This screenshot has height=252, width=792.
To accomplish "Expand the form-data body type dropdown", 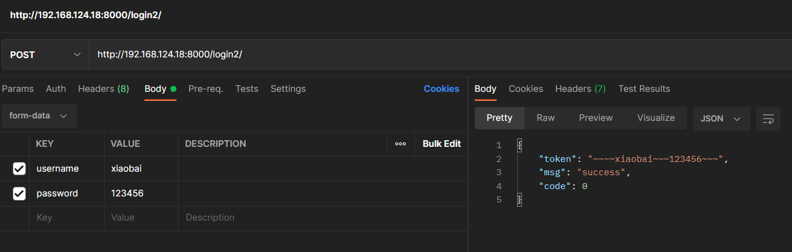I will click(39, 115).
